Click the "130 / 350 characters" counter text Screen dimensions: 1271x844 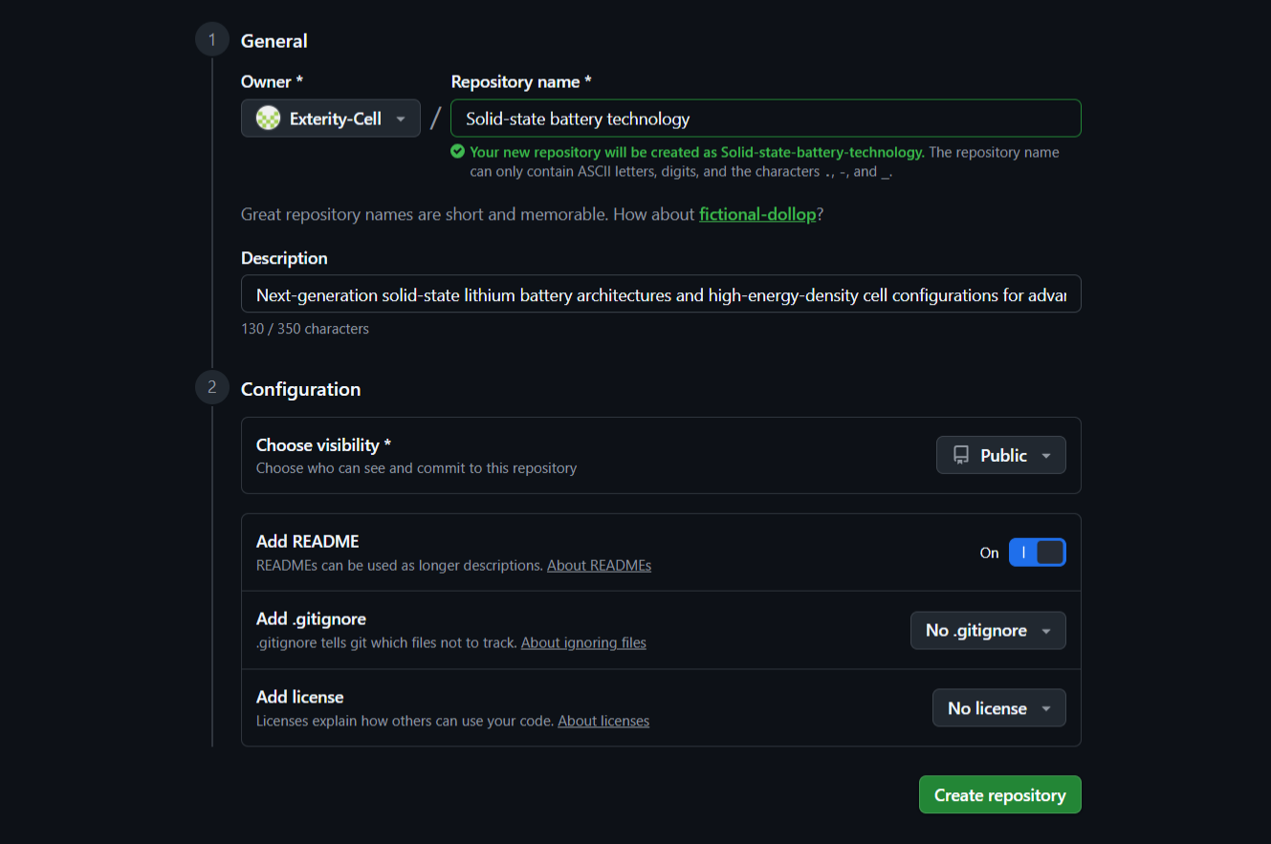click(305, 329)
